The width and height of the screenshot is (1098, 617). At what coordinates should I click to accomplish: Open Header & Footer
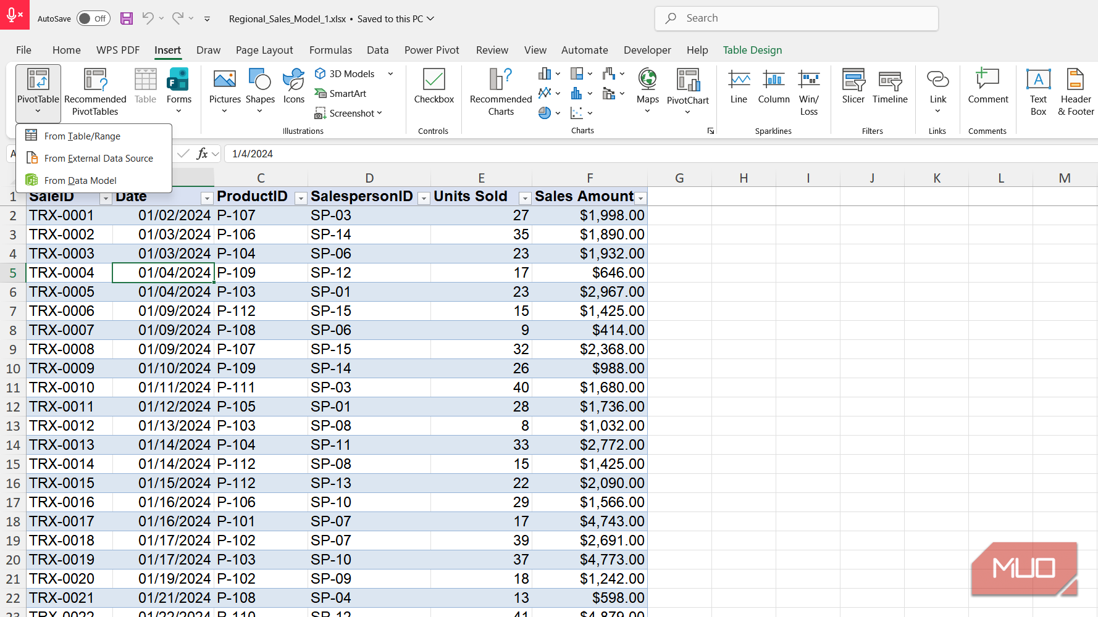point(1076,93)
